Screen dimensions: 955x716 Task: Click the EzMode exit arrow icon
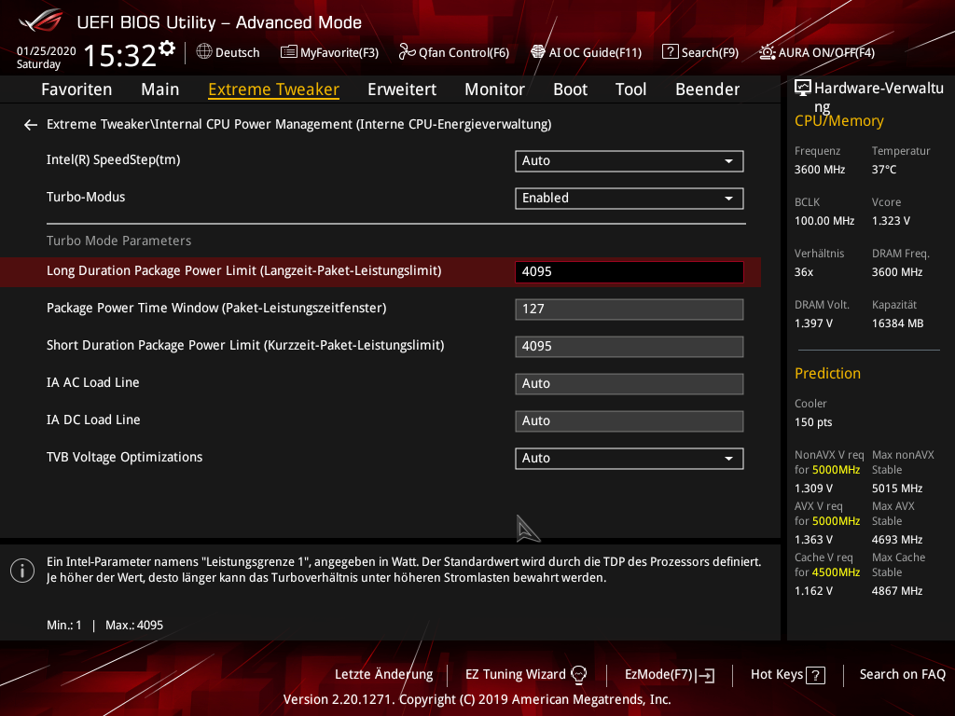point(707,675)
